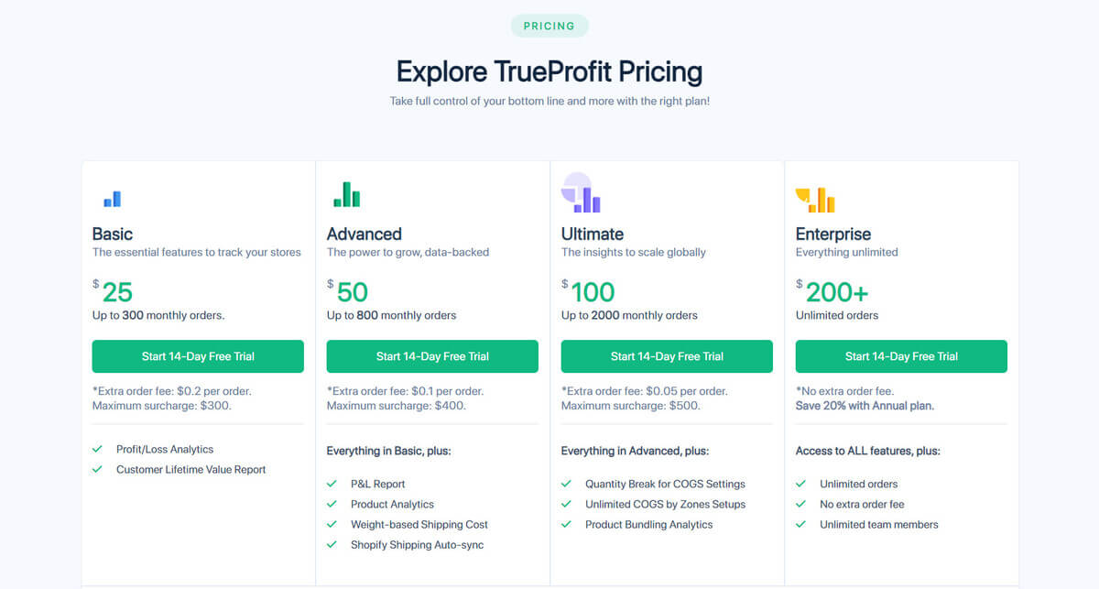Start the 14-Day Free Trial for Enterprise
Screen dimensions: 1099x589
[901, 356]
